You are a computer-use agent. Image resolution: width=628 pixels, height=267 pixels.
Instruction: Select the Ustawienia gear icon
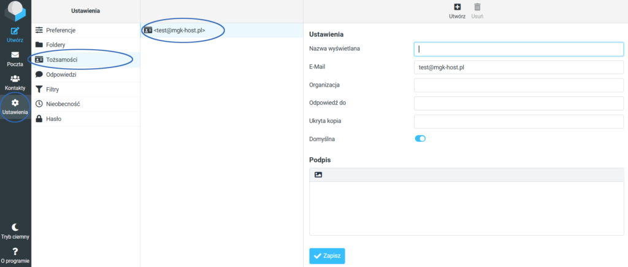tap(15, 103)
